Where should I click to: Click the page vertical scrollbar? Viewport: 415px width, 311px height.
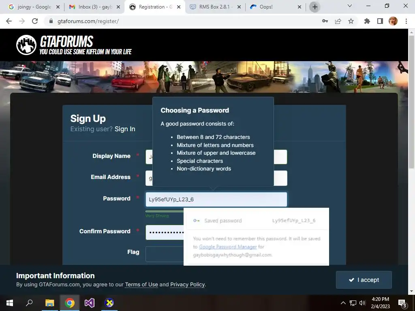point(411,102)
